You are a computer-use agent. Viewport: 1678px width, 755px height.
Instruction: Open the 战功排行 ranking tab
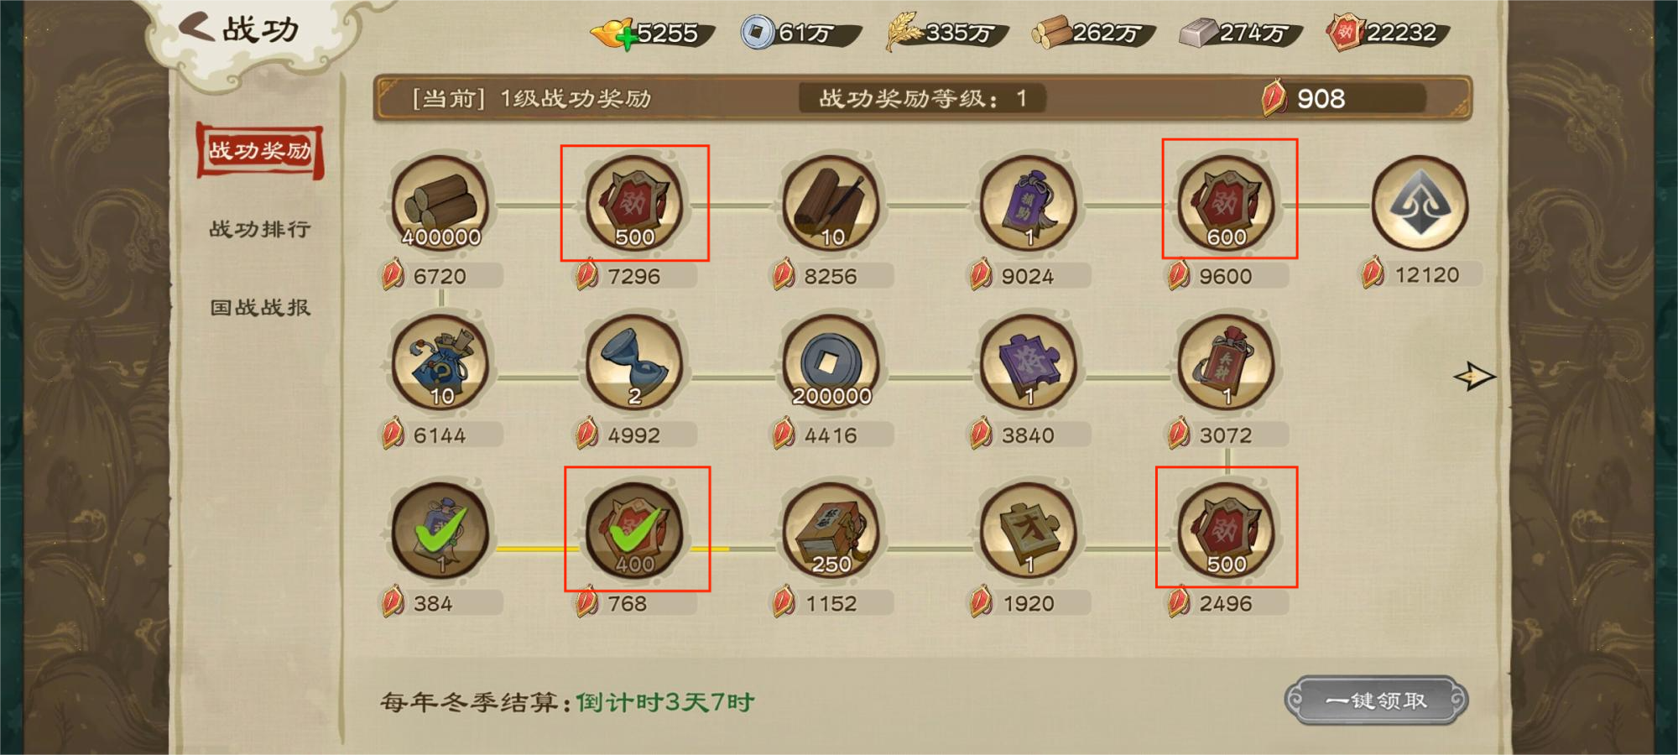coord(260,229)
